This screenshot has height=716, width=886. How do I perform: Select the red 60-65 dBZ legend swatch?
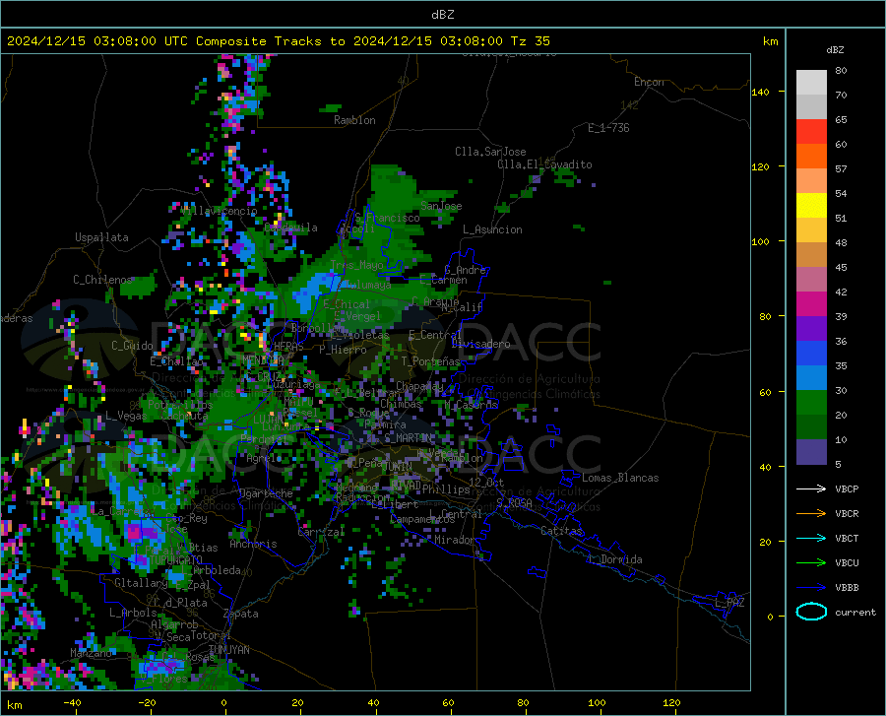click(811, 132)
